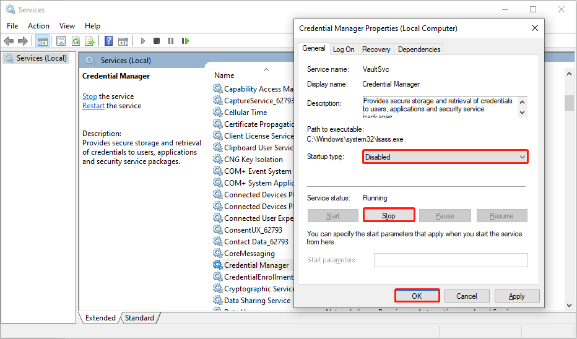The image size is (577, 339).
Task: Select the CredentialEnrollment service row
Action: point(253,277)
